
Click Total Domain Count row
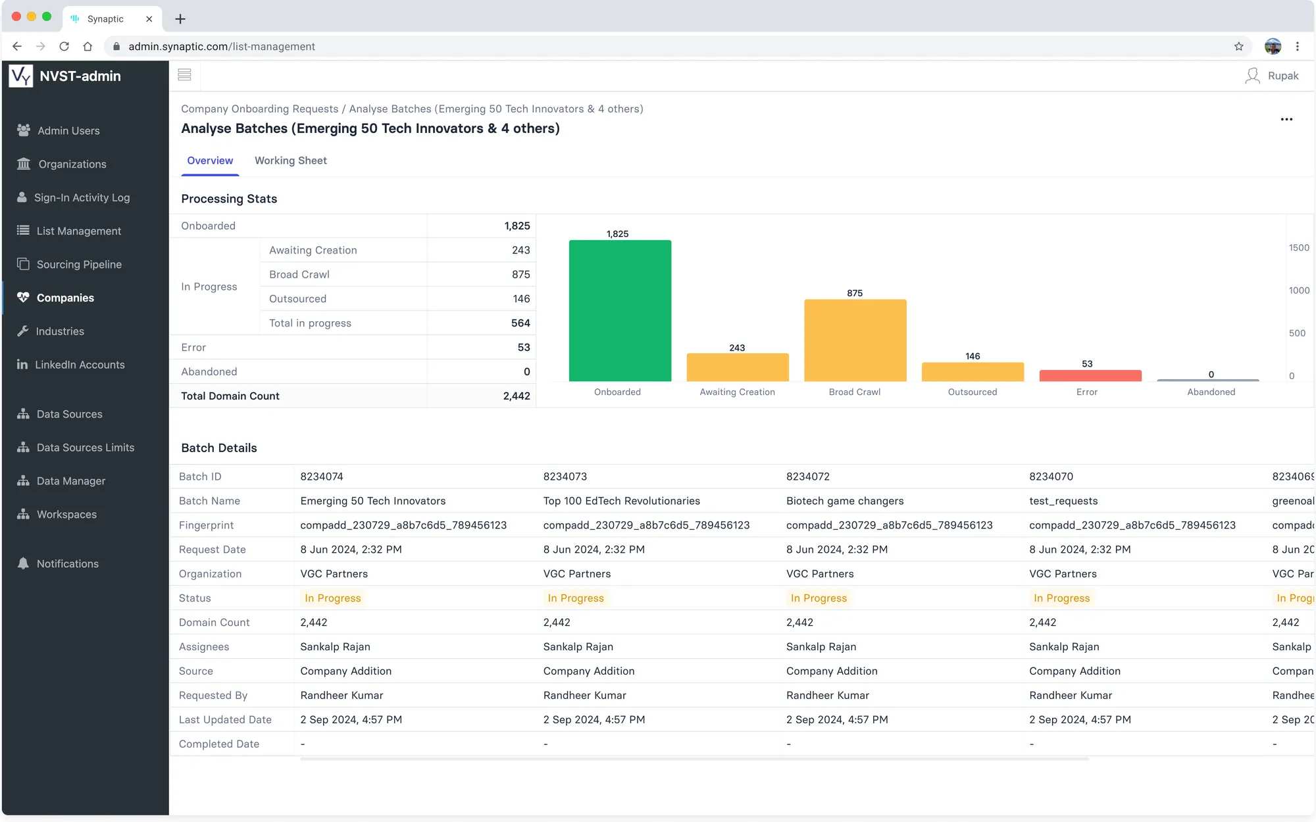353,396
